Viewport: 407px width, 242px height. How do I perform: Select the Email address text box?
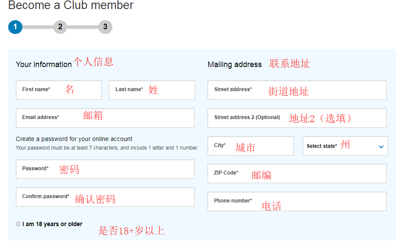click(105, 118)
